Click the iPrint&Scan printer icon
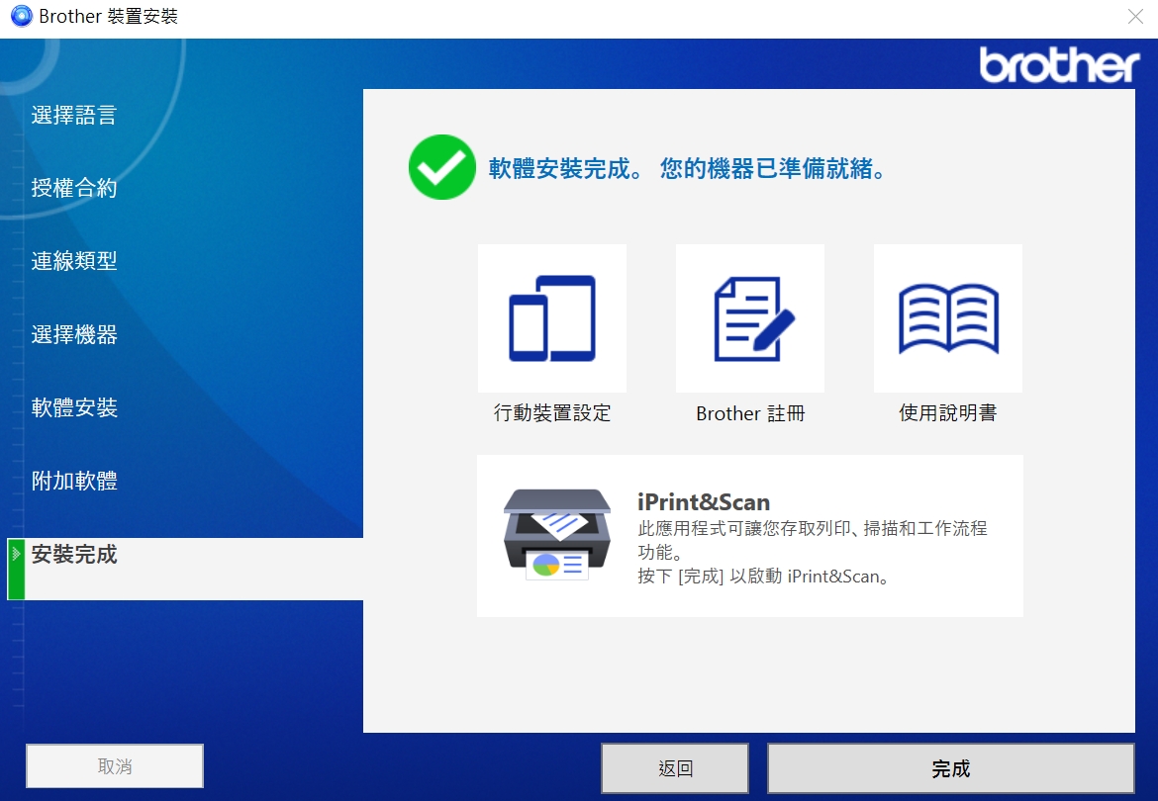1158x801 pixels. pos(557,534)
